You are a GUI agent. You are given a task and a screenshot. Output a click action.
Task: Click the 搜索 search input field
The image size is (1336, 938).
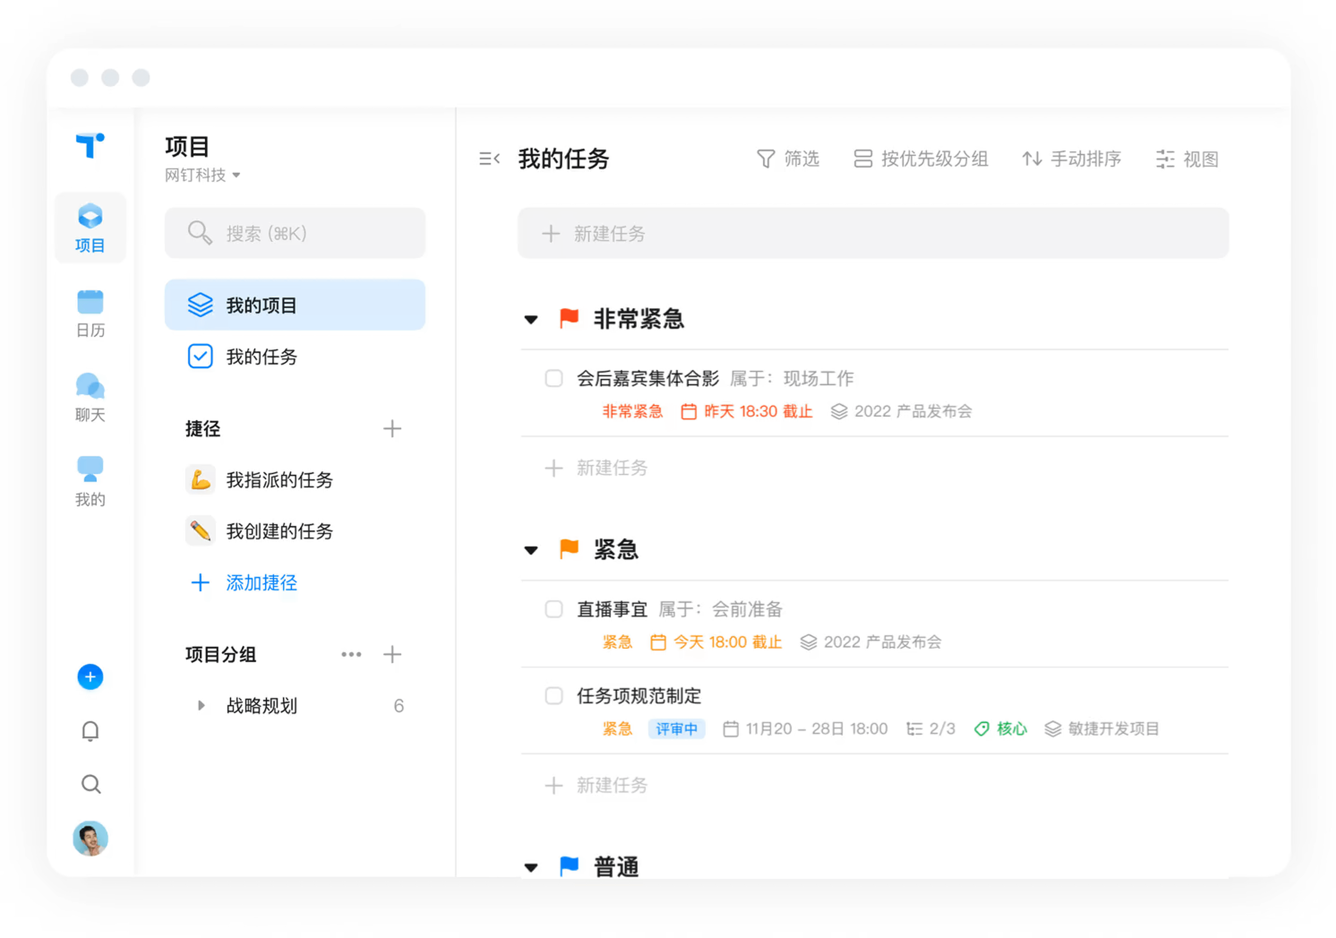294,234
